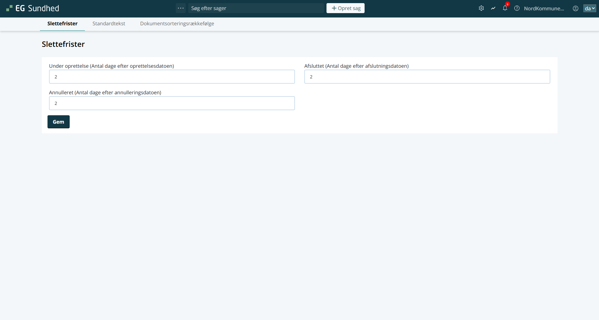
Task: Open the Dokumentsorteringsrækkefølge tab
Action: tap(177, 24)
